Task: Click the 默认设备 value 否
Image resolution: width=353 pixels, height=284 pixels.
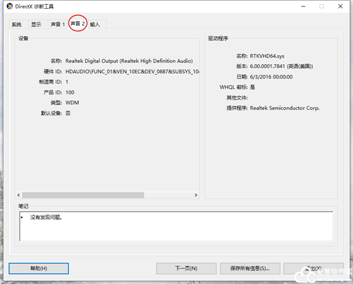Action: click(x=68, y=113)
